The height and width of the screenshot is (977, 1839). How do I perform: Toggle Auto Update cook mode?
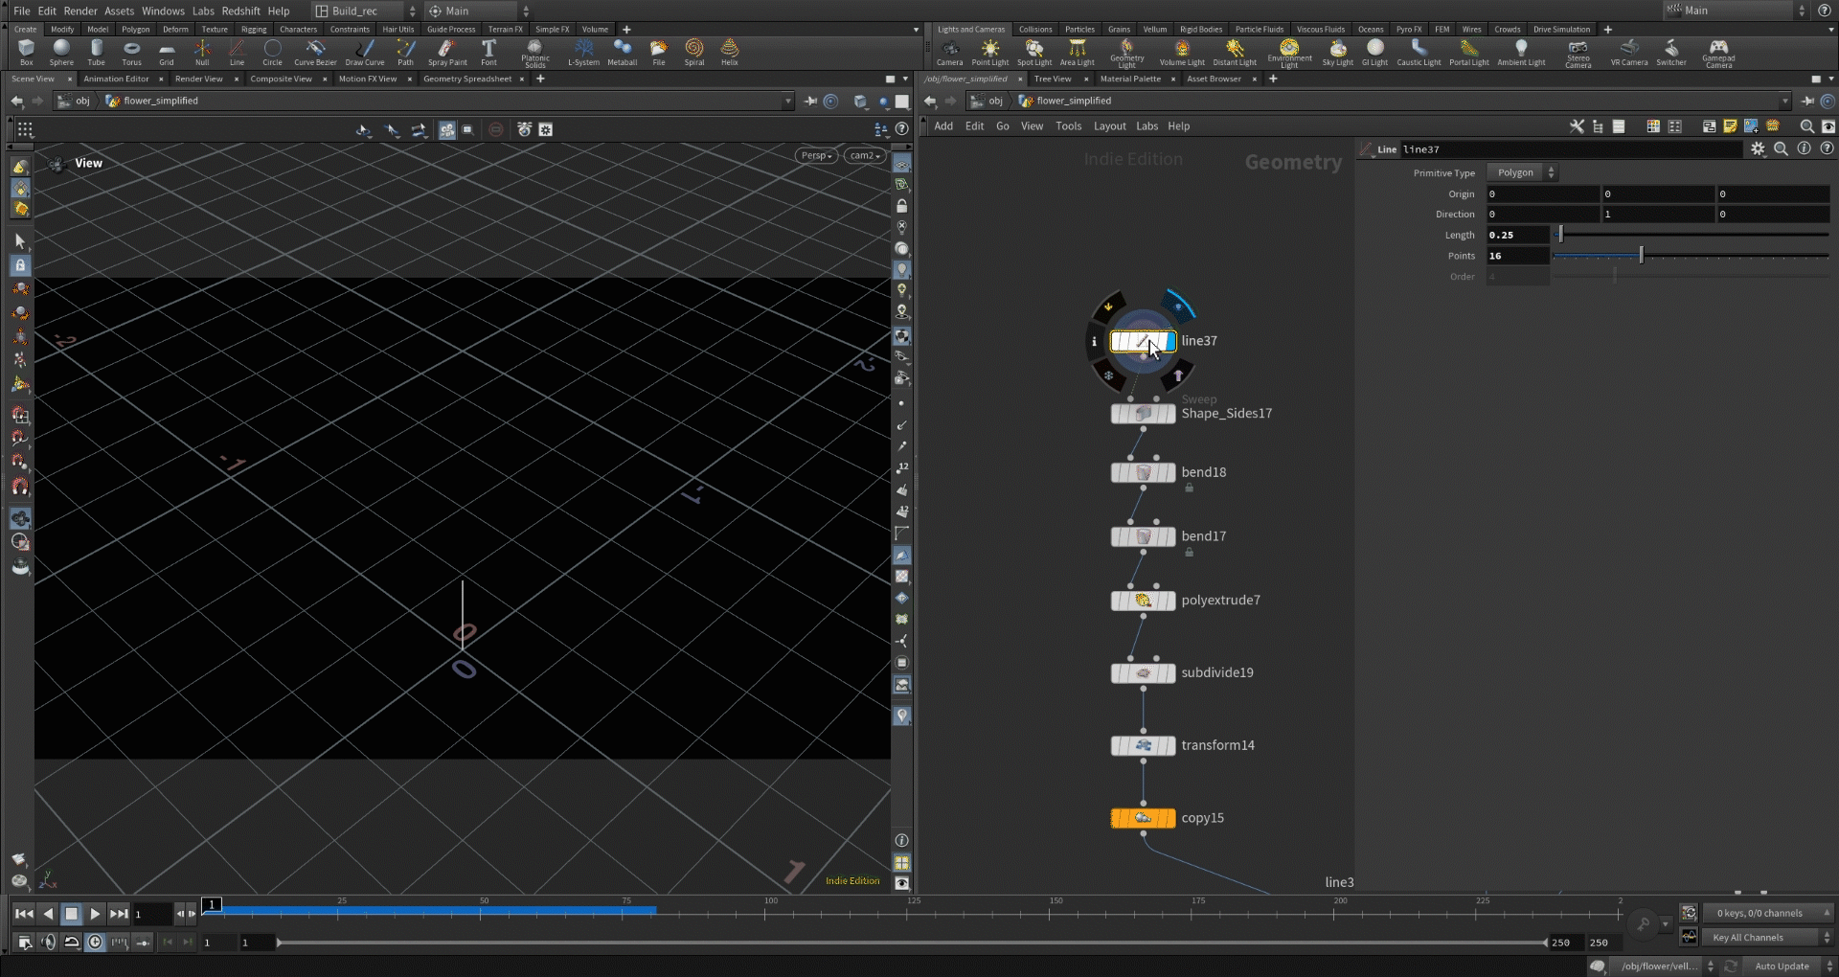pyautogui.click(x=1782, y=966)
